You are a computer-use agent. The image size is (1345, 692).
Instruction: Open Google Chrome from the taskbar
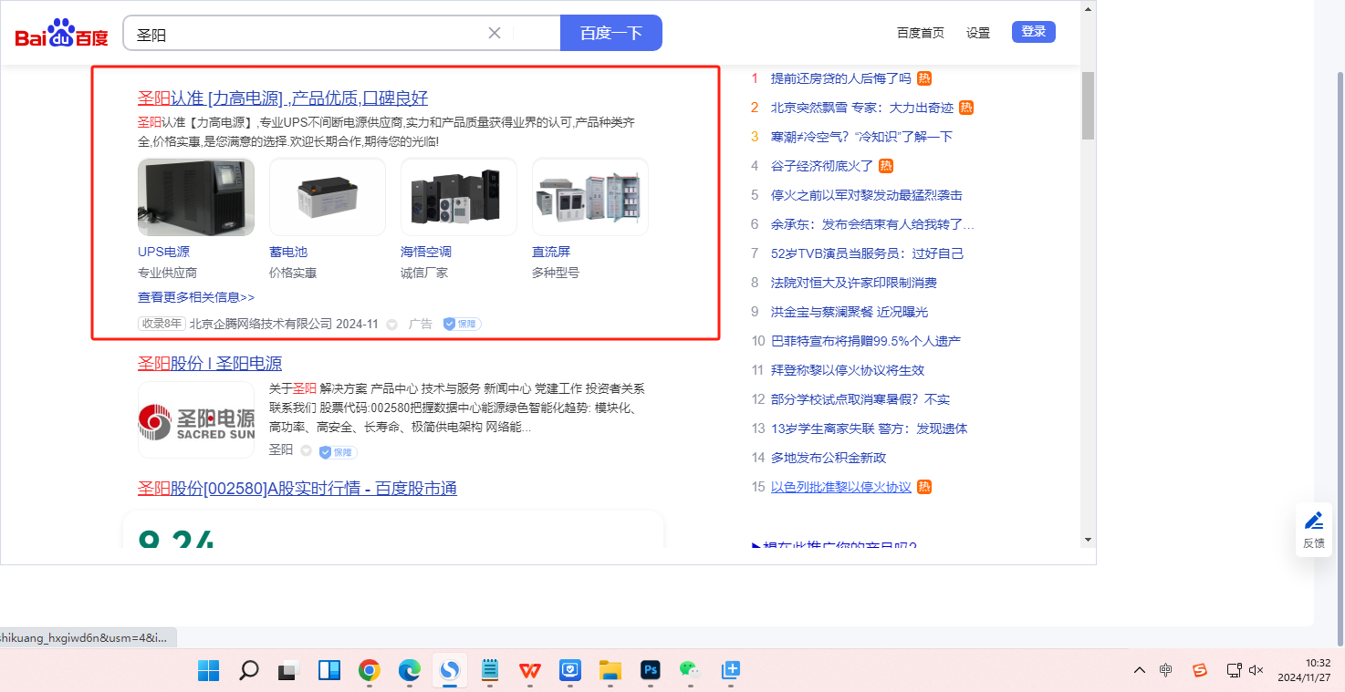[370, 671]
